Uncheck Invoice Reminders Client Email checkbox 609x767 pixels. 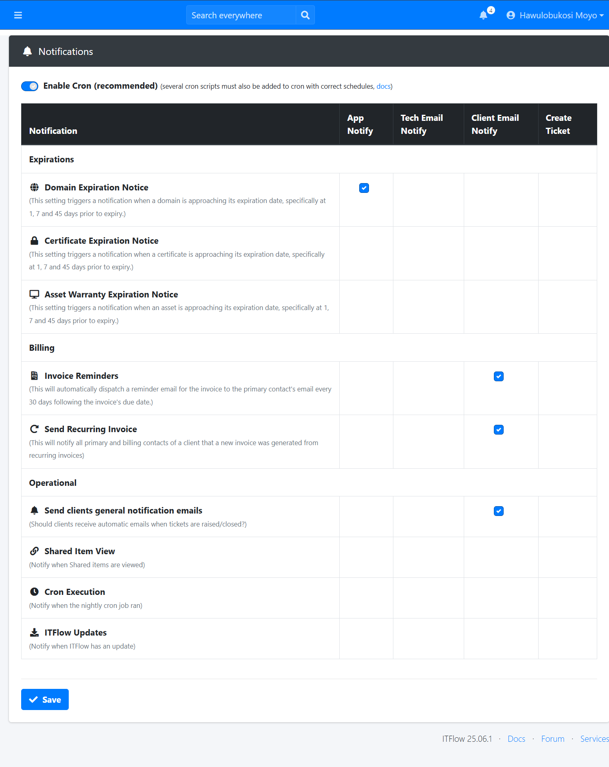click(x=499, y=376)
